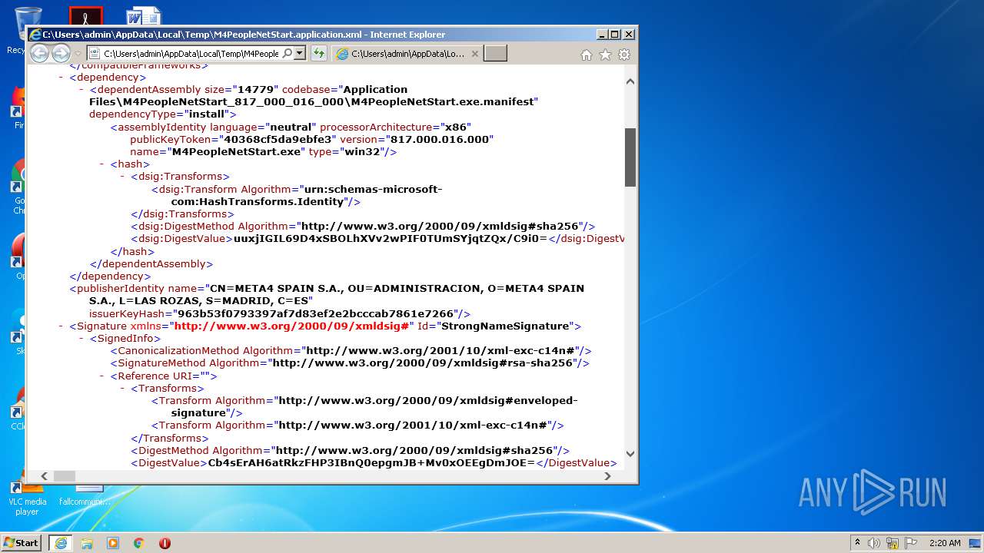Select the tab titled C:\Users\admin\AppData\Lo...
This screenshot has height=553, width=984.
pos(407,53)
